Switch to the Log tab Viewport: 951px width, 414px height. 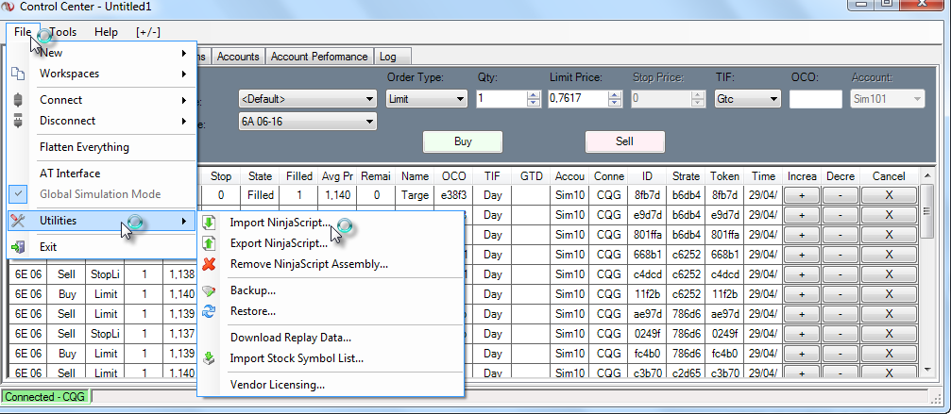click(392, 57)
